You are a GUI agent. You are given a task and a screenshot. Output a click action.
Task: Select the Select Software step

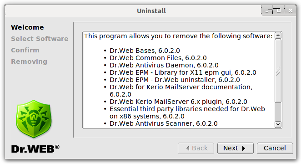[x=40, y=39]
